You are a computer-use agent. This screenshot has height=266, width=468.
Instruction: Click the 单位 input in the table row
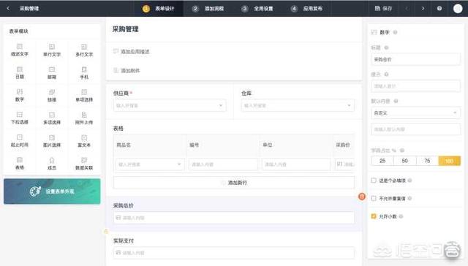296,164
